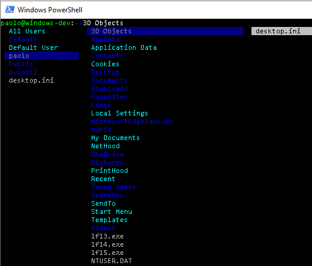Image resolution: width=312 pixels, height=266 pixels.
Task: Select the Music folder
Action: pyautogui.click(x=101, y=129)
